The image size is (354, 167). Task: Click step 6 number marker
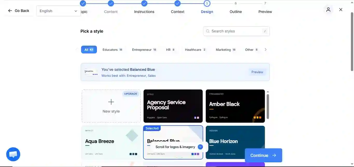click(236, 3)
